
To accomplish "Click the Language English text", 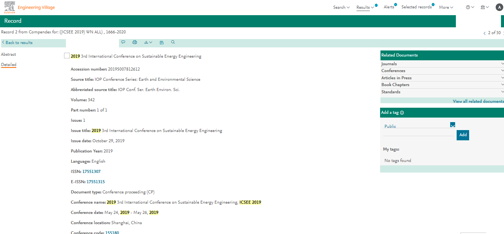I will [88, 161].
